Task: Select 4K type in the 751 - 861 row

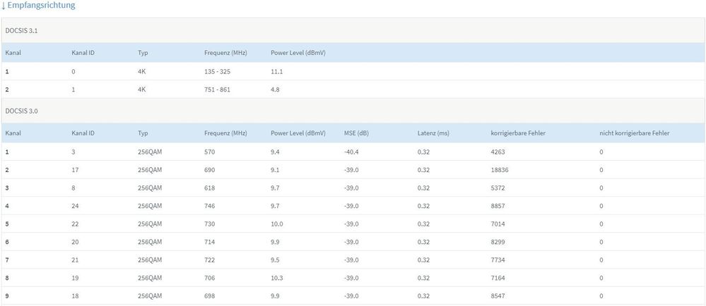Action: point(142,90)
